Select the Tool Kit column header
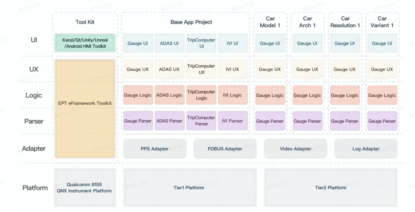This screenshot has width=415, height=212. click(x=85, y=22)
